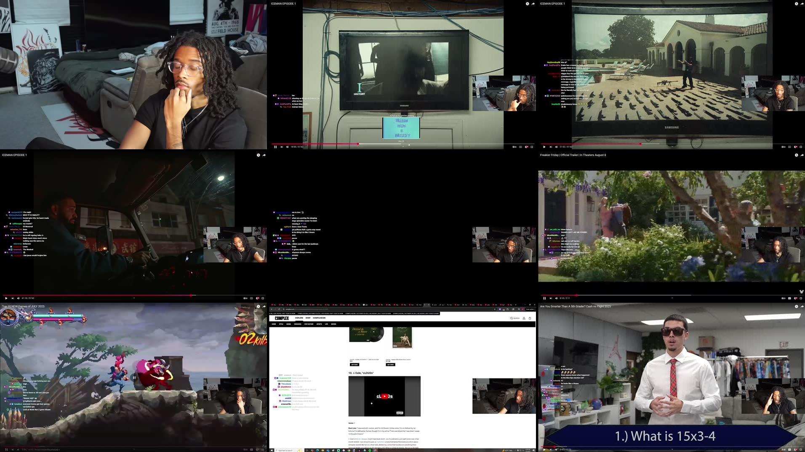Share the 41:18 ICEMAN video

pyautogui.click(x=264, y=155)
